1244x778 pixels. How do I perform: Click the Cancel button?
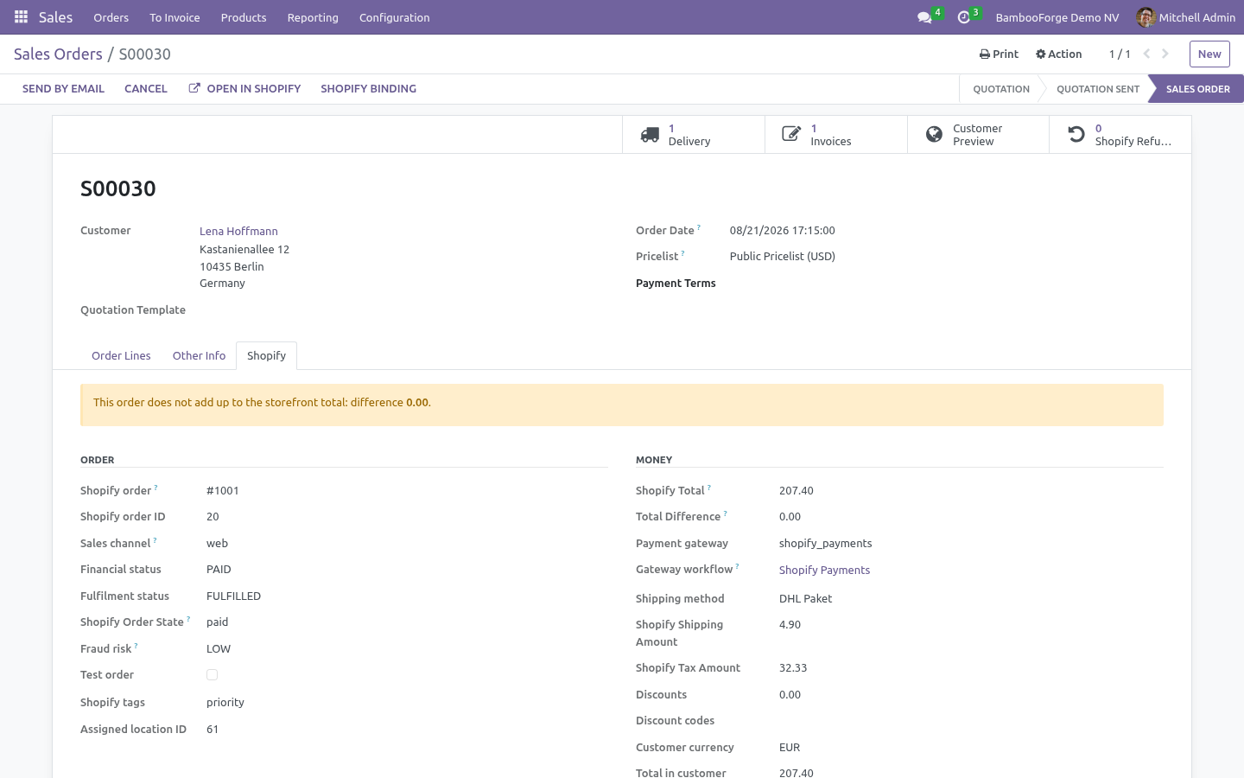click(146, 88)
